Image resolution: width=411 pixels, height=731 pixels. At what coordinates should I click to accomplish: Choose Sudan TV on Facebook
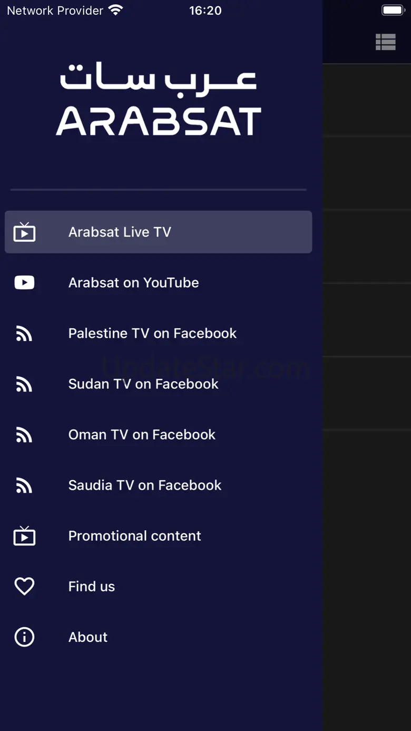[x=143, y=384]
